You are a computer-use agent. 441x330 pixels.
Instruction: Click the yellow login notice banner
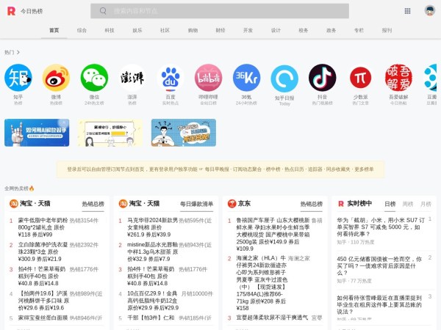pos(220,169)
